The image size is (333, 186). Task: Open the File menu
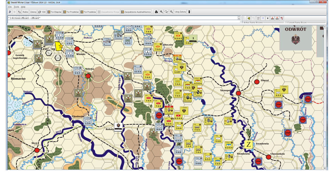10,7
